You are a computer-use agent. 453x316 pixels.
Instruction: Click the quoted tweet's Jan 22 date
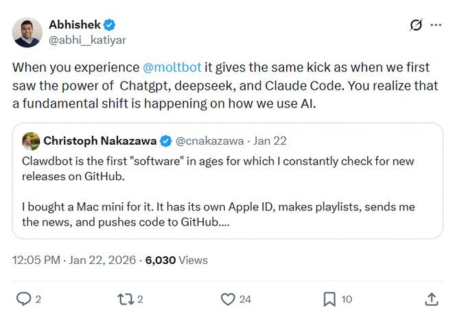(x=270, y=141)
